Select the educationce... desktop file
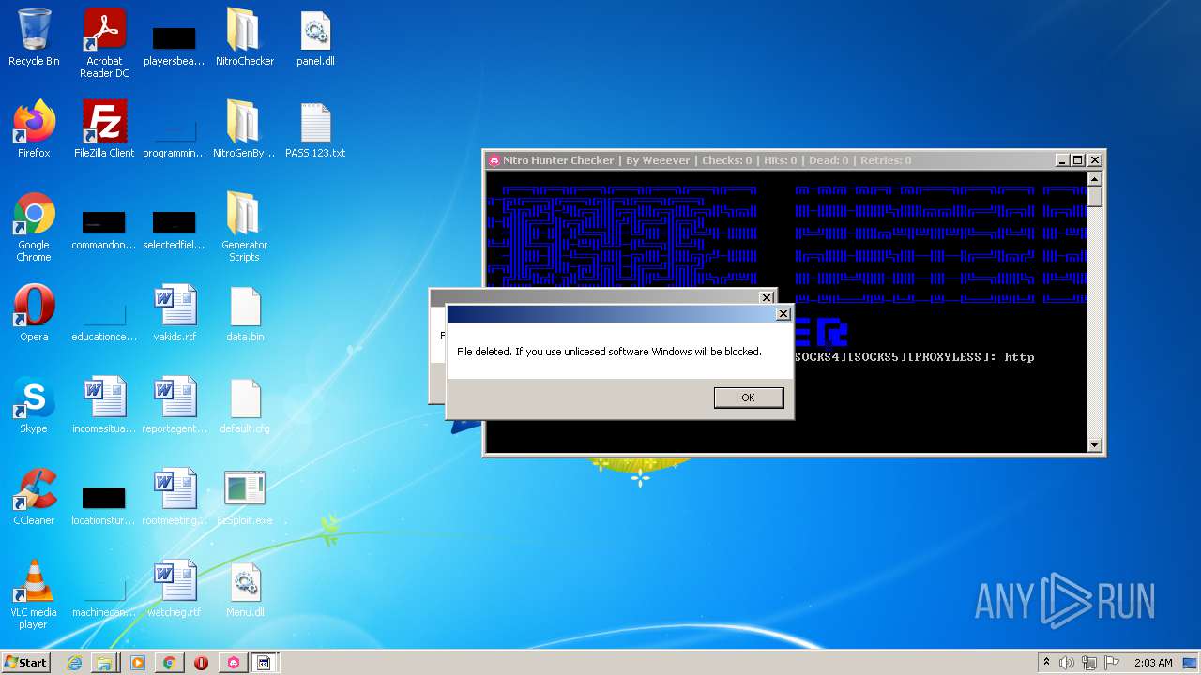 click(x=104, y=321)
